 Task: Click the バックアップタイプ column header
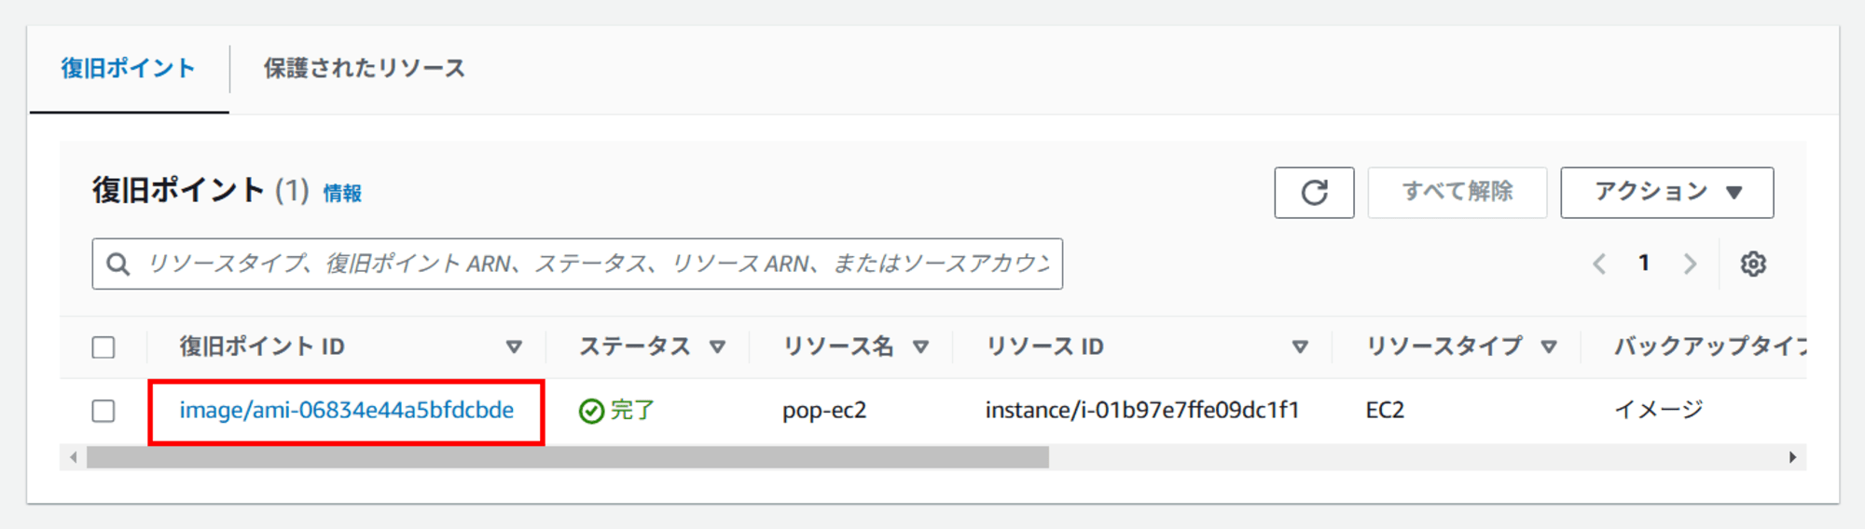pyautogui.click(x=1710, y=347)
